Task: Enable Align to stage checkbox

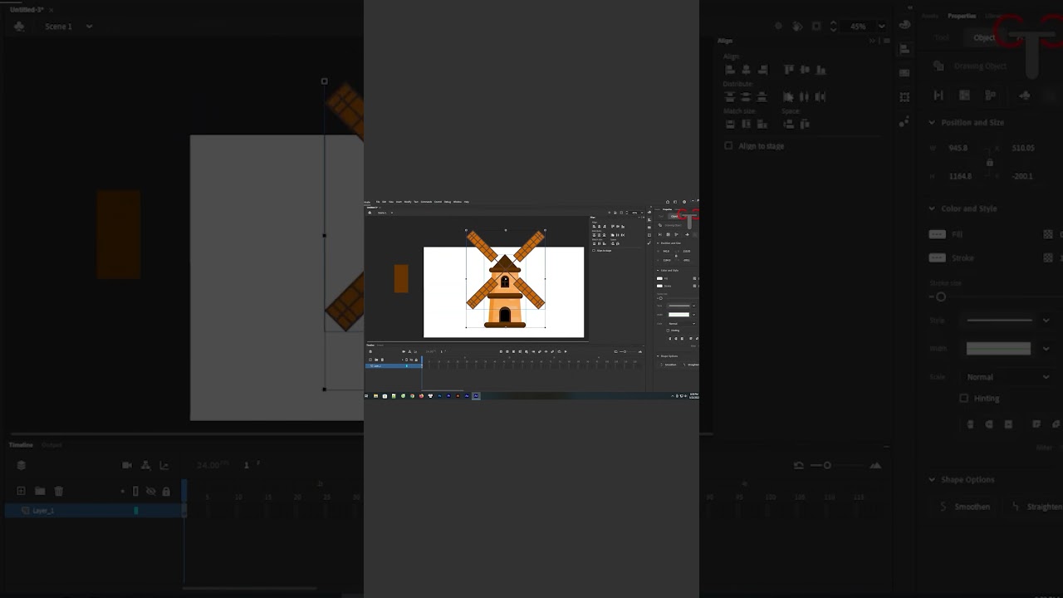Action: tap(729, 146)
